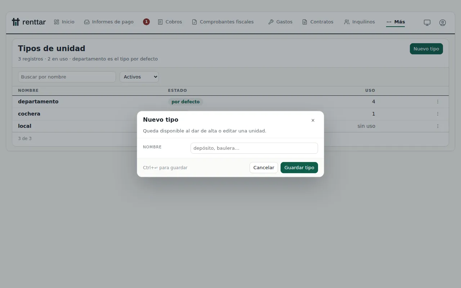Click the red notification badge showing 1
Image resolution: width=461 pixels, height=288 pixels.
146,22
